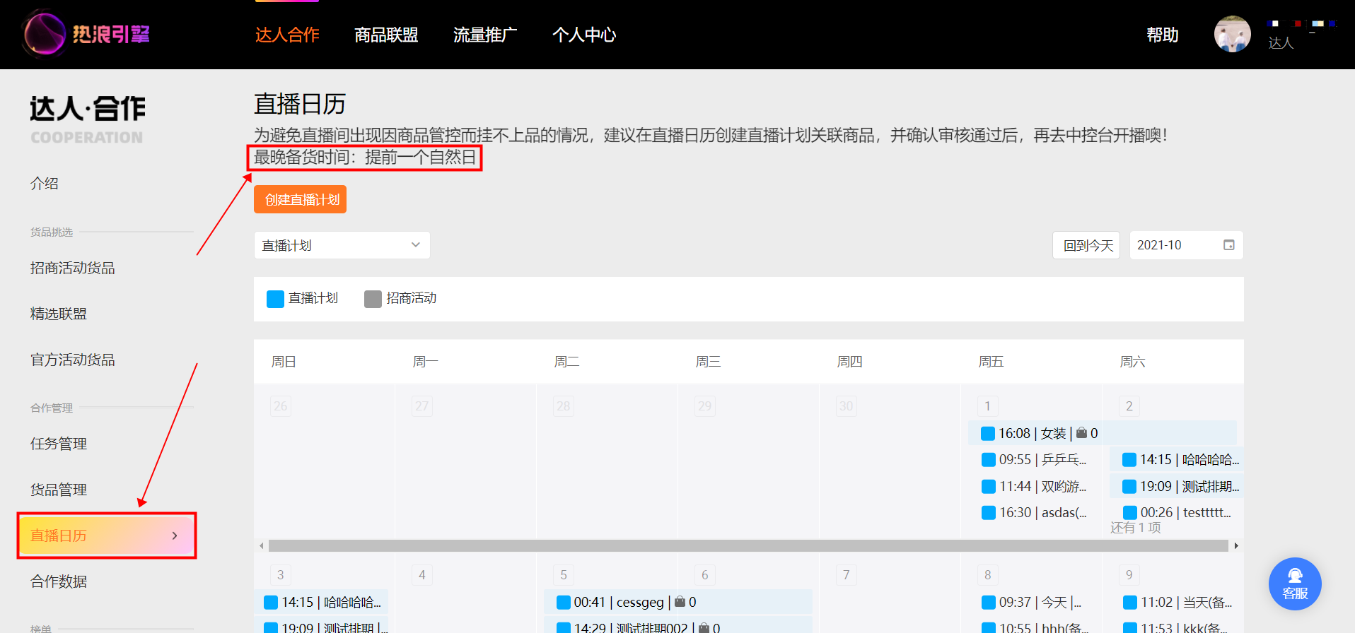
Task: Open 合作数据 in the sidebar
Action: coord(59,582)
